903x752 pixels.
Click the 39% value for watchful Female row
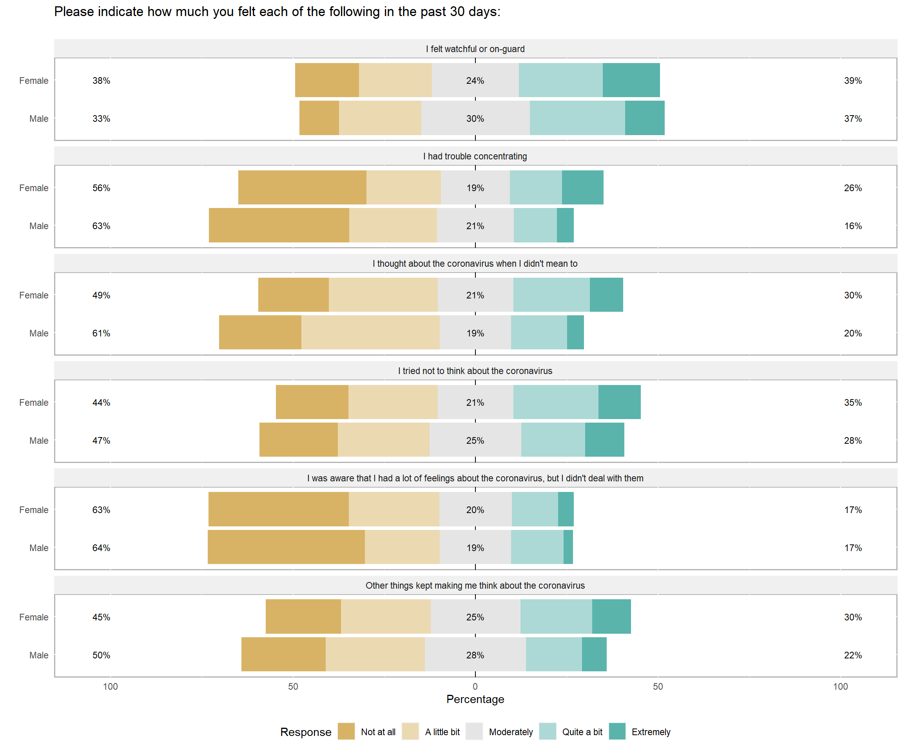coord(853,80)
